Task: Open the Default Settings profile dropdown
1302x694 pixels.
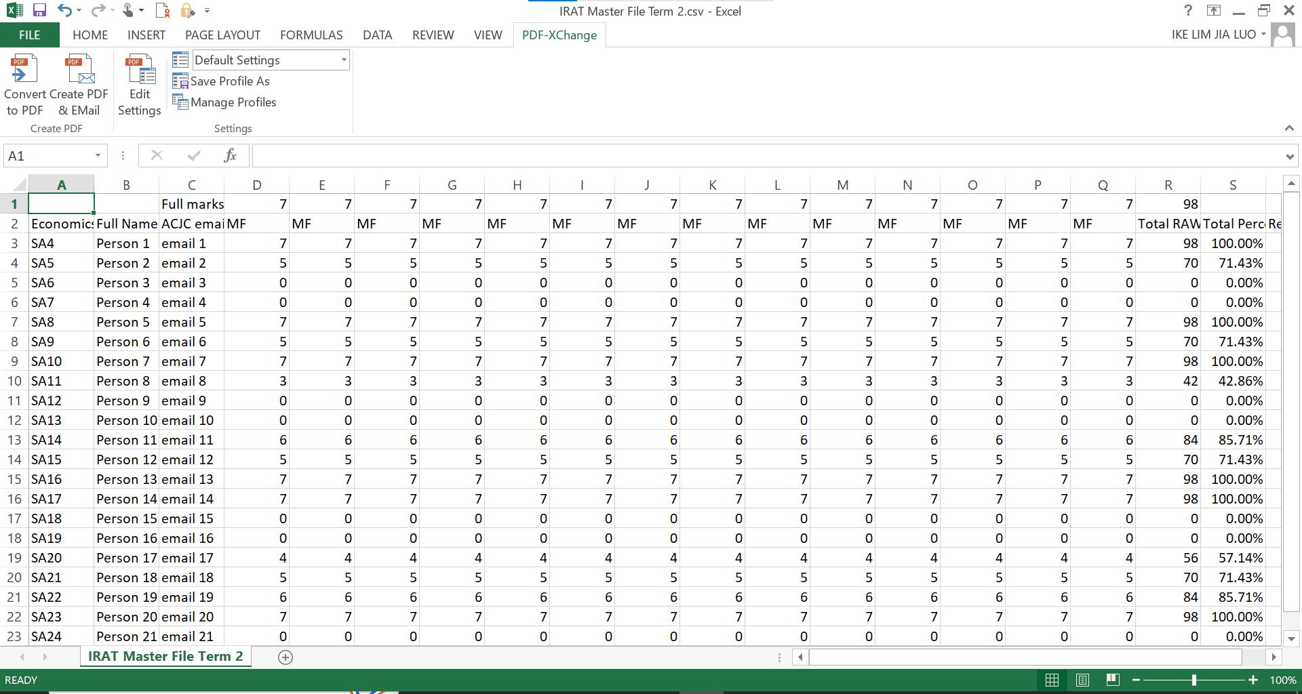Action: 343,60
